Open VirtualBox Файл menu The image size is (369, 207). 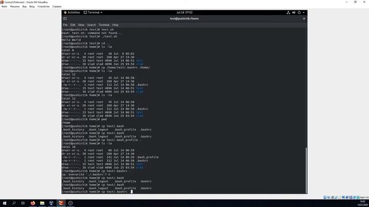tap(4, 6)
